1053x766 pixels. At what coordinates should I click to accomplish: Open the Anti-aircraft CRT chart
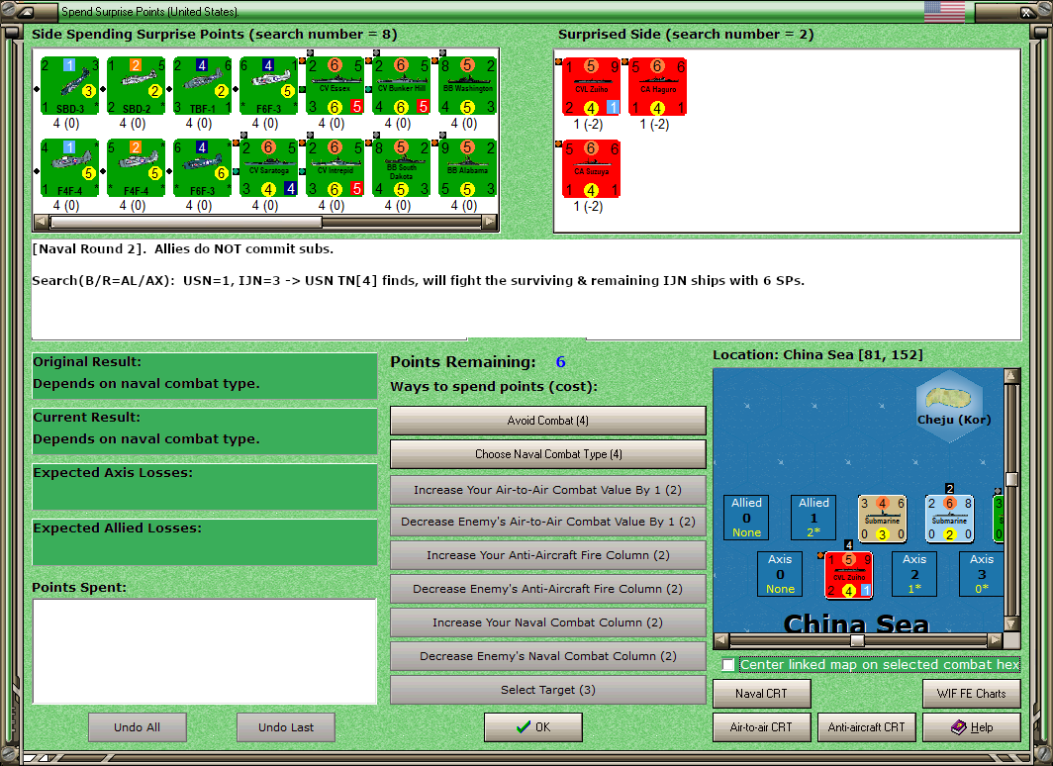[x=866, y=727]
